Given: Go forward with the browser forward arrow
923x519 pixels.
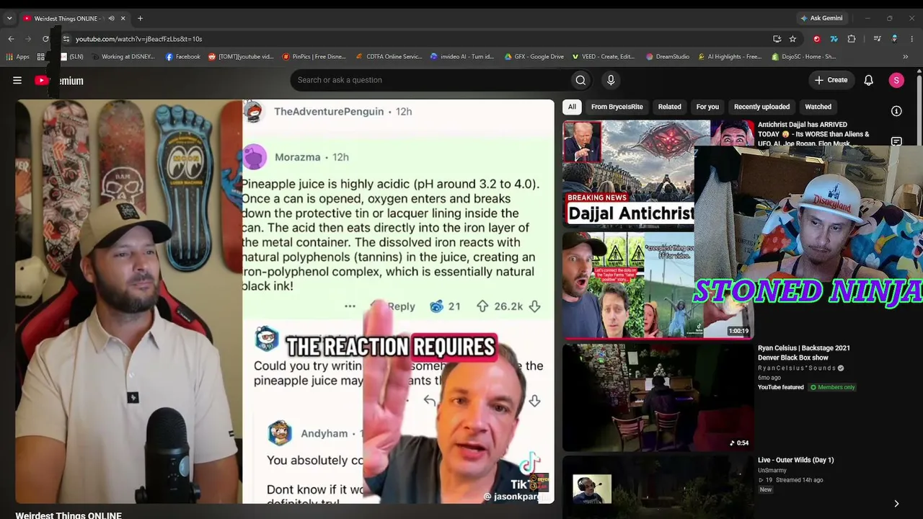Looking at the screenshot, I should (28, 39).
